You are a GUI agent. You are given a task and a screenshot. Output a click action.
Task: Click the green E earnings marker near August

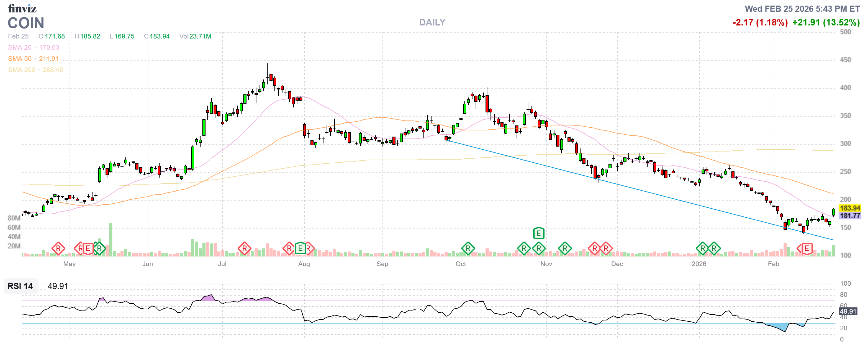click(x=300, y=249)
